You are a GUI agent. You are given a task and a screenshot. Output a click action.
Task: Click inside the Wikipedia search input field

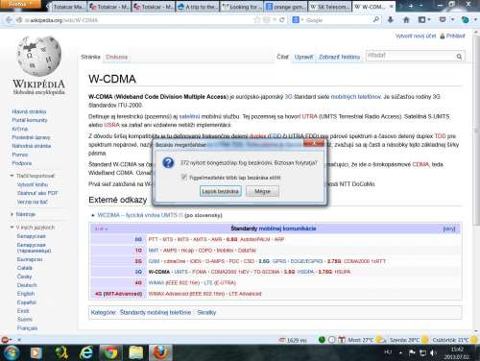pos(410,56)
